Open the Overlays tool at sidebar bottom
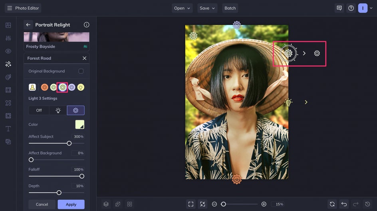The width and height of the screenshot is (377, 211). click(8, 142)
